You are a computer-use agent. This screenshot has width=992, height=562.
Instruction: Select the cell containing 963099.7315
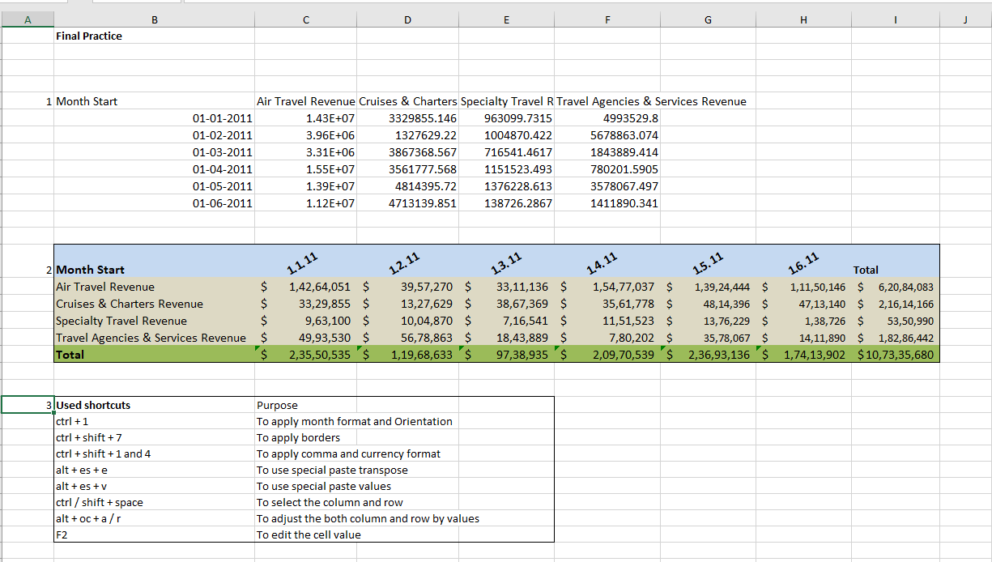tap(507, 118)
